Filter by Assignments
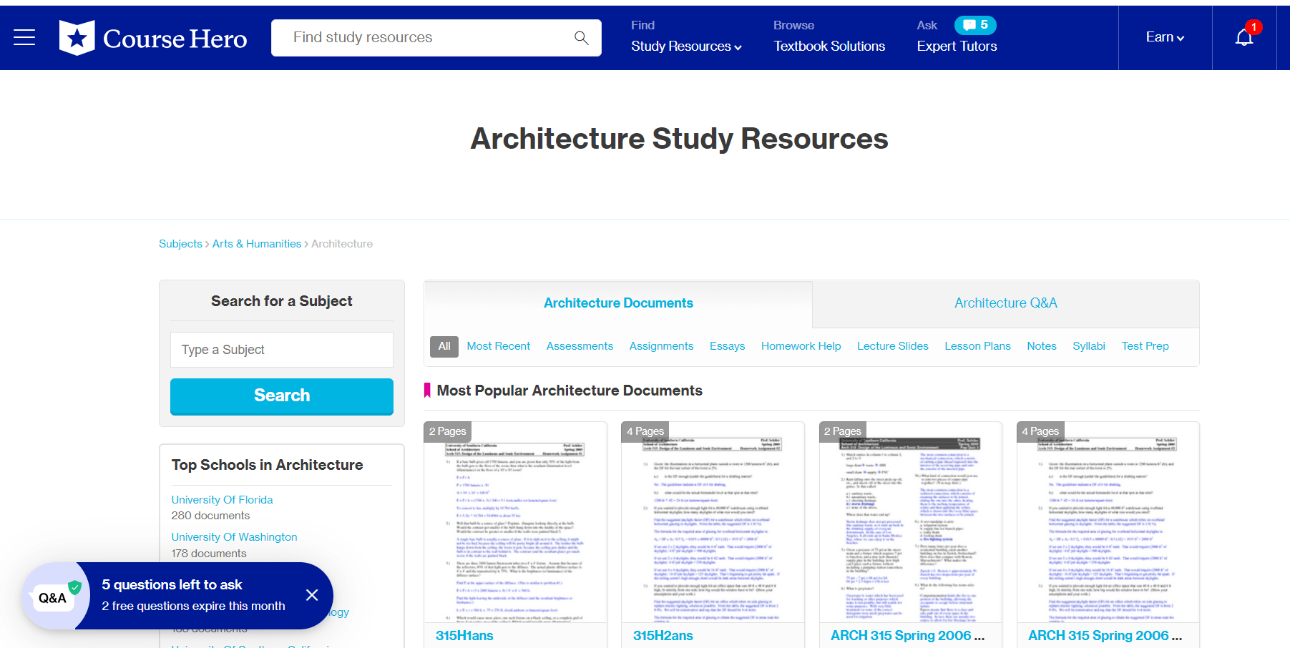The width and height of the screenshot is (1290, 648). point(661,346)
